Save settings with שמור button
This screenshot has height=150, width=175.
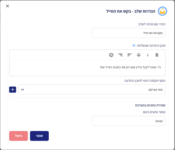tap(39, 136)
